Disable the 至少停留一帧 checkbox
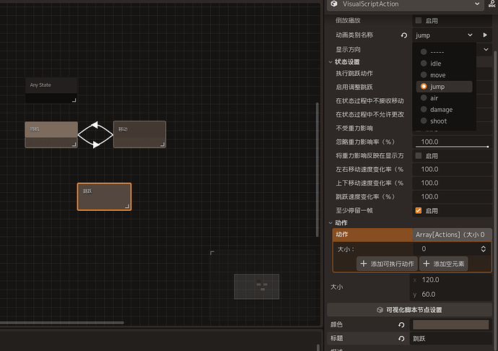The height and width of the screenshot is (351, 498). [x=419, y=210]
